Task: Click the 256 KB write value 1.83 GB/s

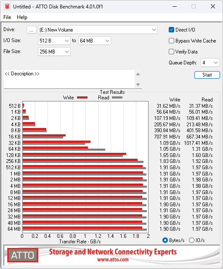Action: coord(170,161)
